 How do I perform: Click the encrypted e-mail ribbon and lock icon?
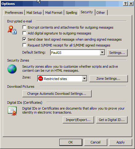(x=12, y=30)
